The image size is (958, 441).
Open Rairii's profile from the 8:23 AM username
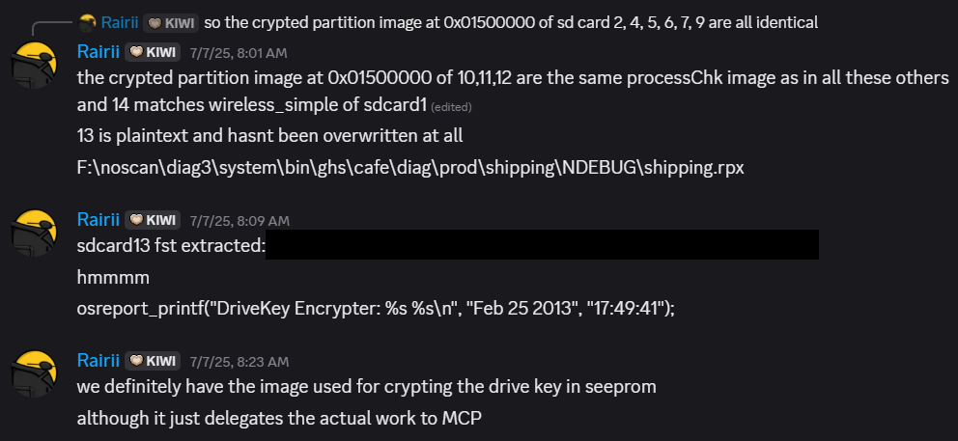(99, 360)
